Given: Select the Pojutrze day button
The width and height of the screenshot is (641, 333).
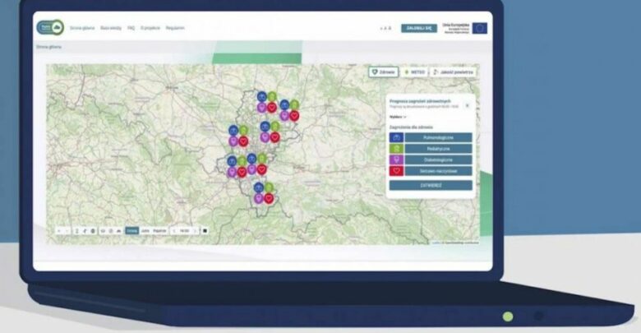Looking at the screenshot, I should [x=160, y=231].
